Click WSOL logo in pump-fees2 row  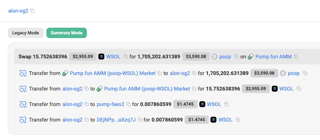coord(202,104)
